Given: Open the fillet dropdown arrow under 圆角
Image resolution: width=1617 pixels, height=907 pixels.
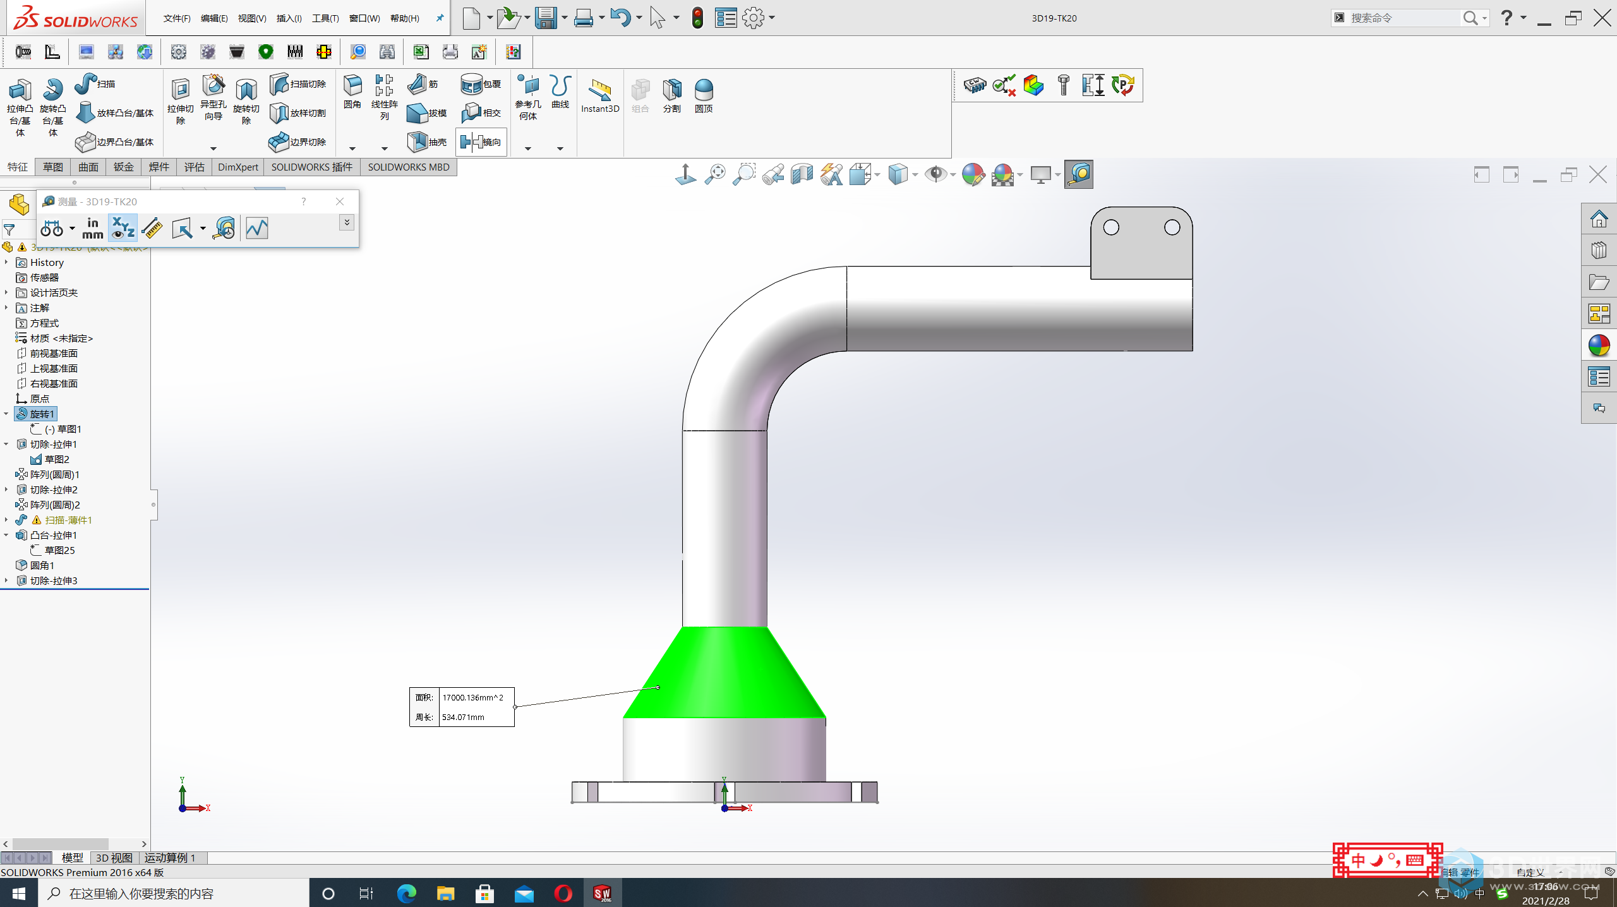Looking at the screenshot, I should pyautogui.click(x=352, y=149).
